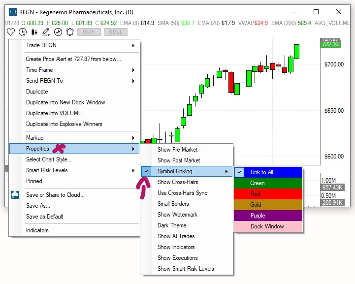The height and width of the screenshot is (284, 355).
Task: Click the tall green candle at chart top
Action: coord(297,51)
